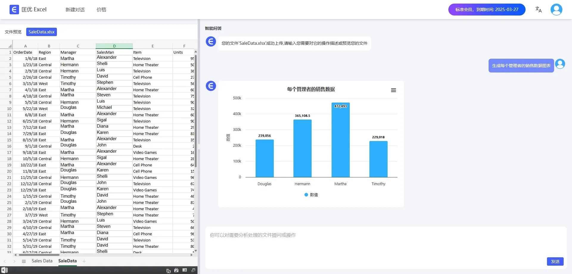
Task: Open 新建对话 in the top navigation
Action: pos(75,10)
